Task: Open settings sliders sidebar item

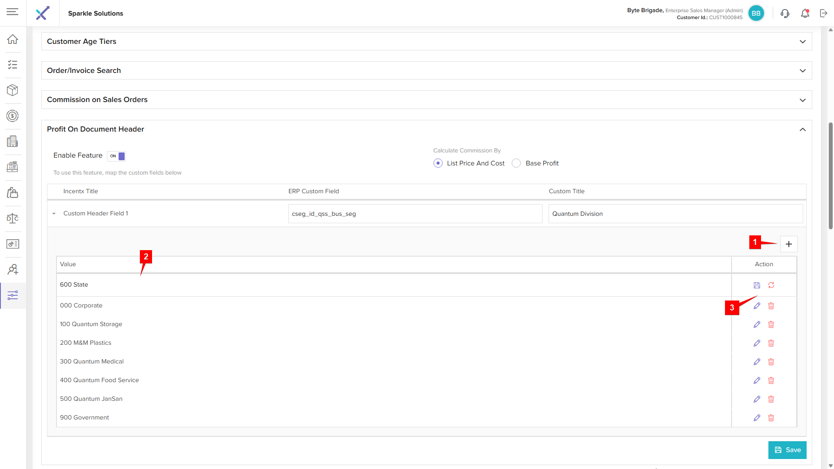Action: (x=13, y=296)
